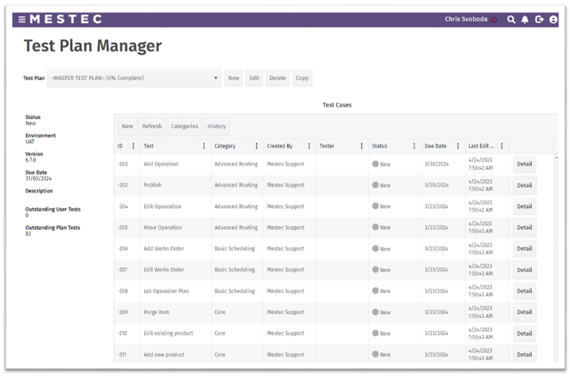Image resolution: width=574 pixels, height=378 pixels.
Task: Open the hamburger navigation menu
Action: tap(22, 19)
